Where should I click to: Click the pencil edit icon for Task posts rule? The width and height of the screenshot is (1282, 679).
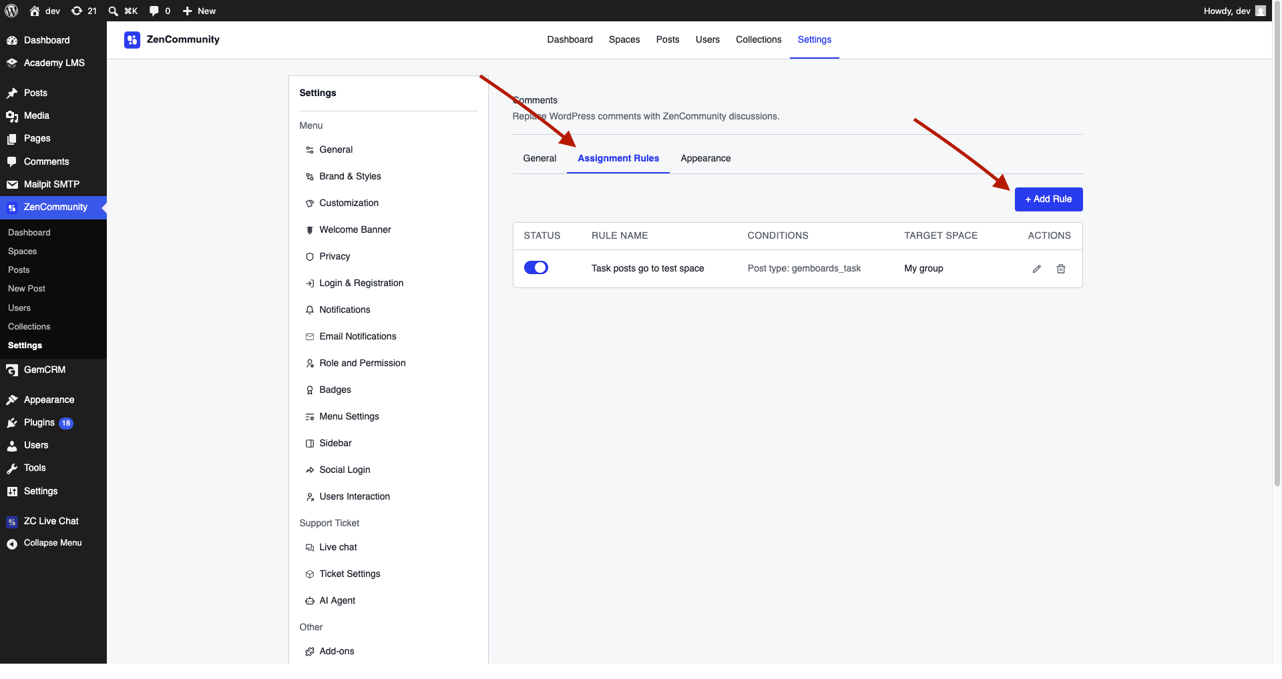tap(1036, 269)
